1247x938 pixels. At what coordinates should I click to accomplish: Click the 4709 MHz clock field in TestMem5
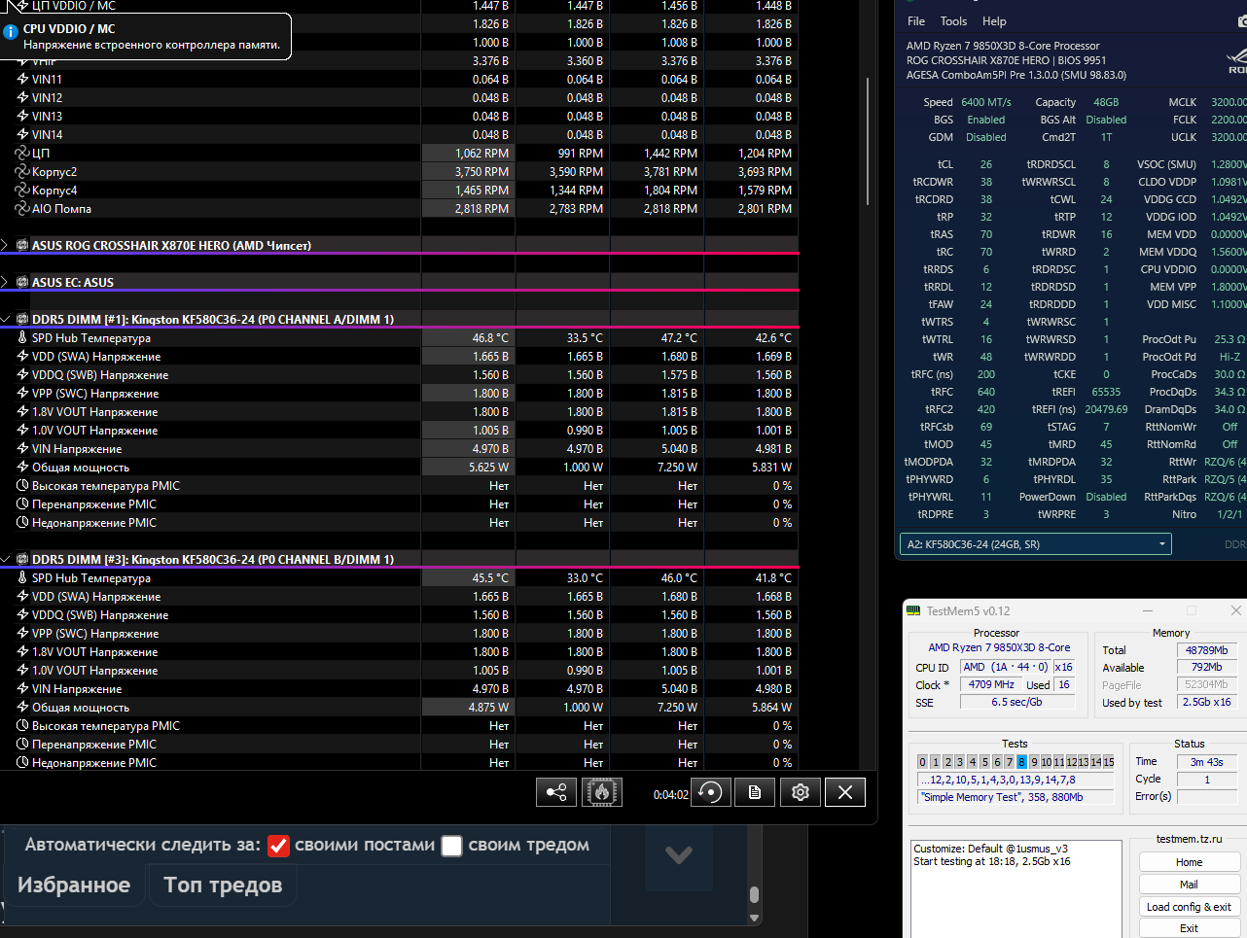pos(991,684)
